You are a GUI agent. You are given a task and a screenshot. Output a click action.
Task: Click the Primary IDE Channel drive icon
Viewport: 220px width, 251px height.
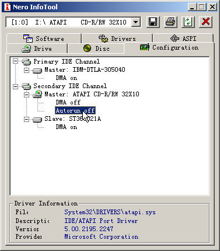[26, 62]
